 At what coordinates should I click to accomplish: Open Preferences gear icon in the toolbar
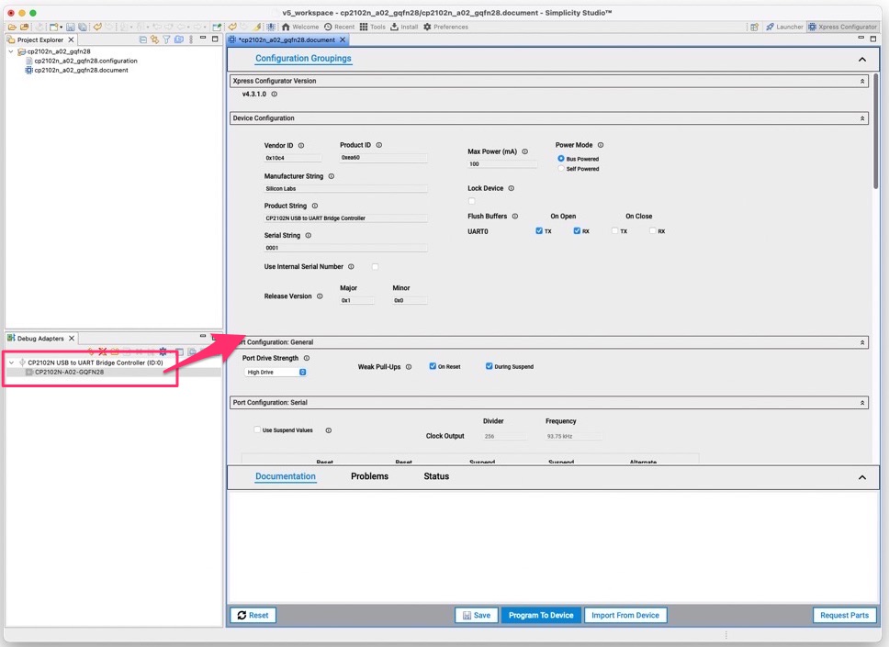[427, 27]
